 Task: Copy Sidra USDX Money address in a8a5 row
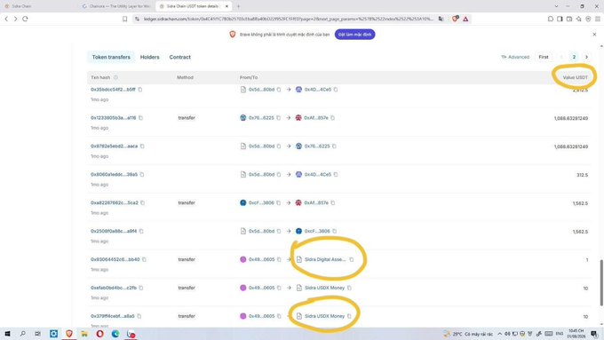click(349, 316)
